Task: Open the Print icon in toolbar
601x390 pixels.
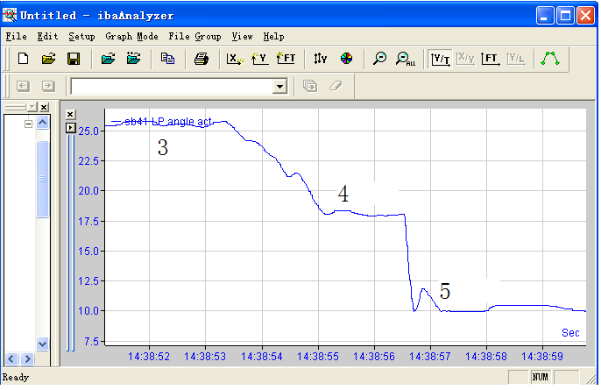Action: pos(202,59)
